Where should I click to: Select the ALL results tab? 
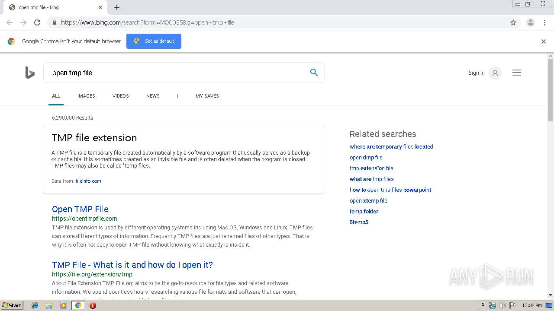(x=56, y=96)
